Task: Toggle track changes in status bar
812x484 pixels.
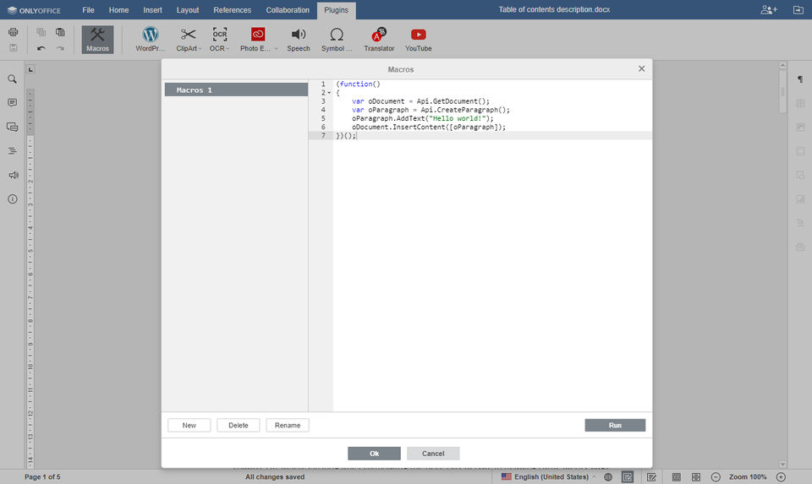Action: (x=651, y=477)
